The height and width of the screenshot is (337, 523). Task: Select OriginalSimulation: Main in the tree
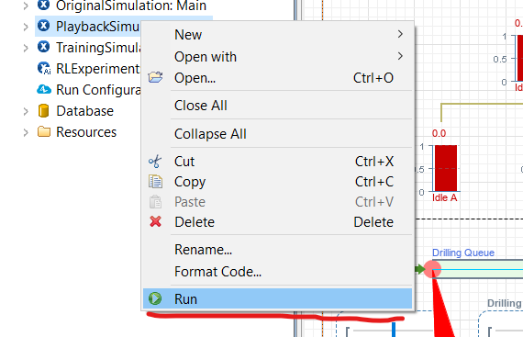131,6
